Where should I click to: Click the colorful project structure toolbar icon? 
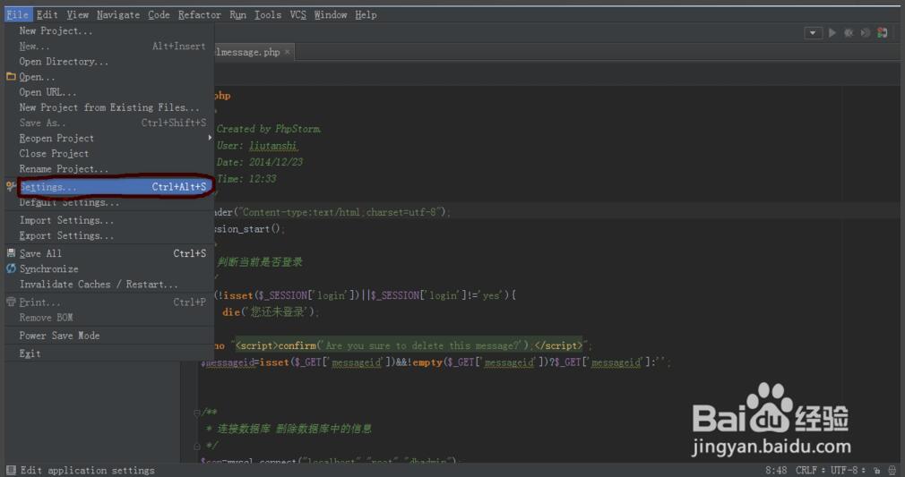click(x=883, y=33)
